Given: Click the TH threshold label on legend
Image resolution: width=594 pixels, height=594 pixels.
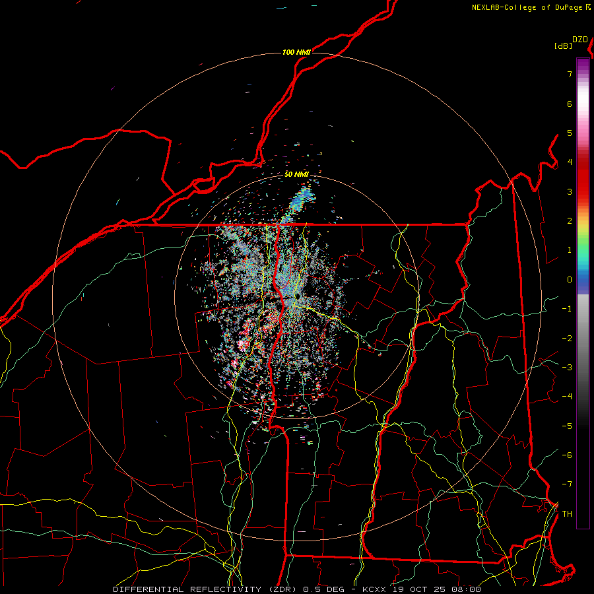Looking at the screenshot, I should pyautogui.click(x=567, y=514).
